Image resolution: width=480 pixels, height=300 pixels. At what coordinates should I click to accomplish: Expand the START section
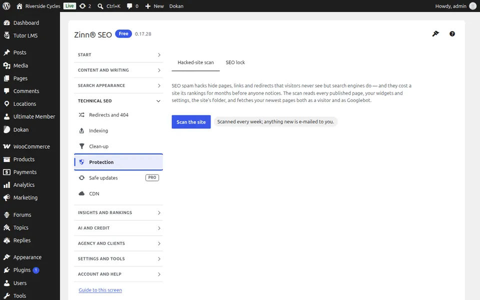[x=118, y=55]
